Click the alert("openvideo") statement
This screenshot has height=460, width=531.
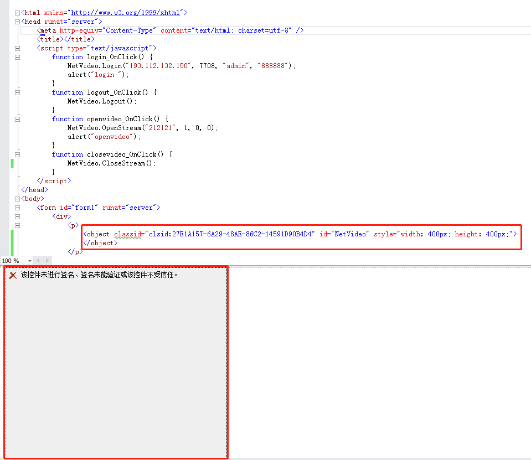click(x=104, y=137)
